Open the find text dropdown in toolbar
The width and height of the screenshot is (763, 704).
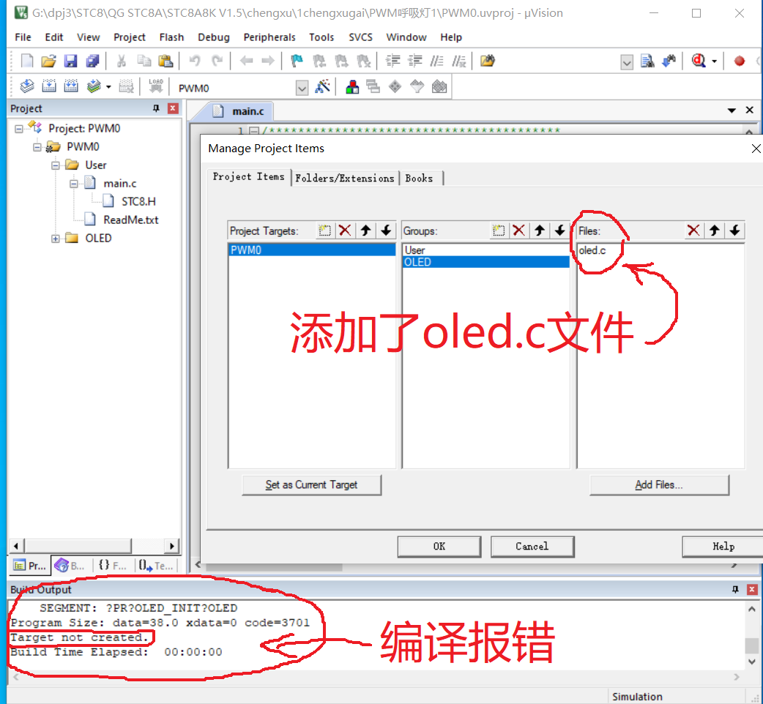[x=627, y=61]
